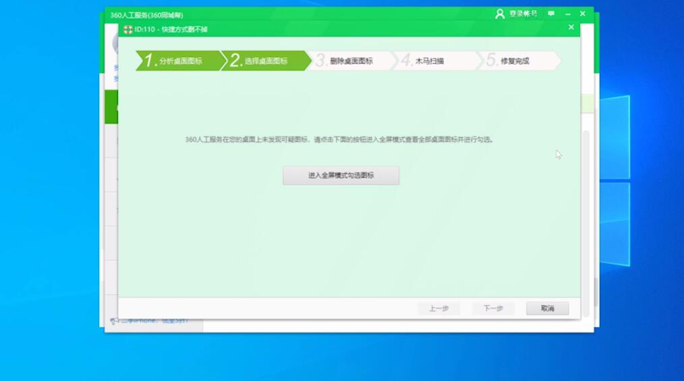Click 登录帐号 login link
The width and height of the screenshot is (684, 381).
(x=523, y=14)
